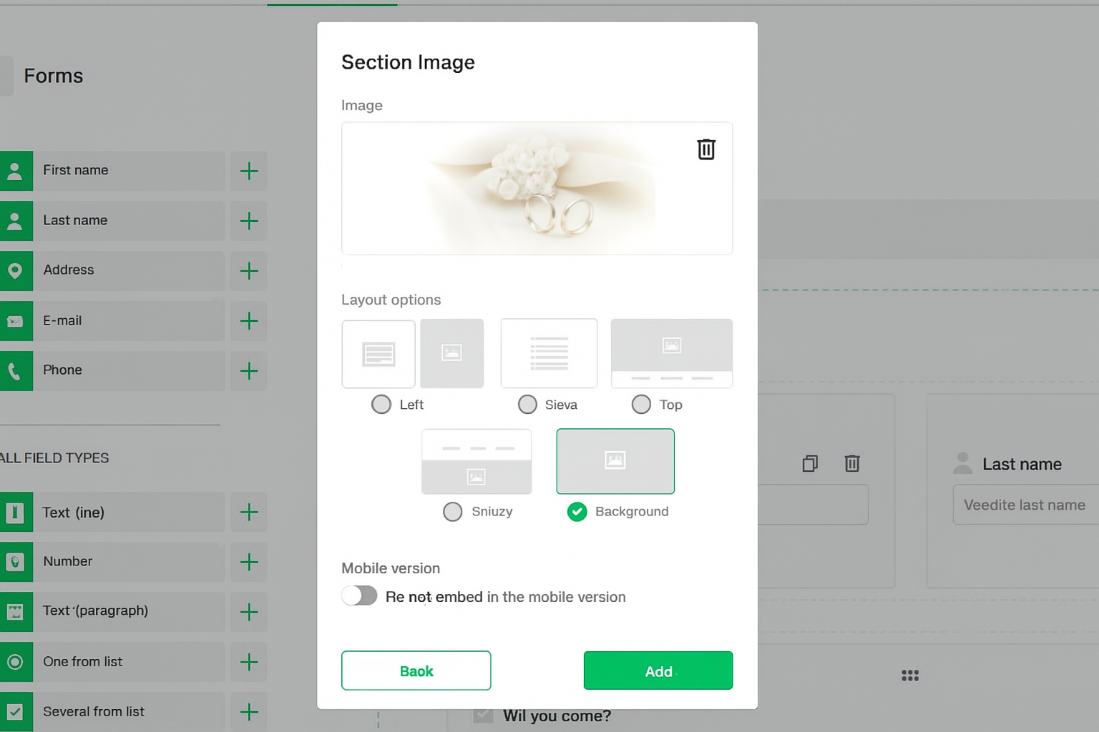Viewport: 1099px width, 732px height.
Task: Duplicate the field using the copy icon
Action: [x=810, y=463]
